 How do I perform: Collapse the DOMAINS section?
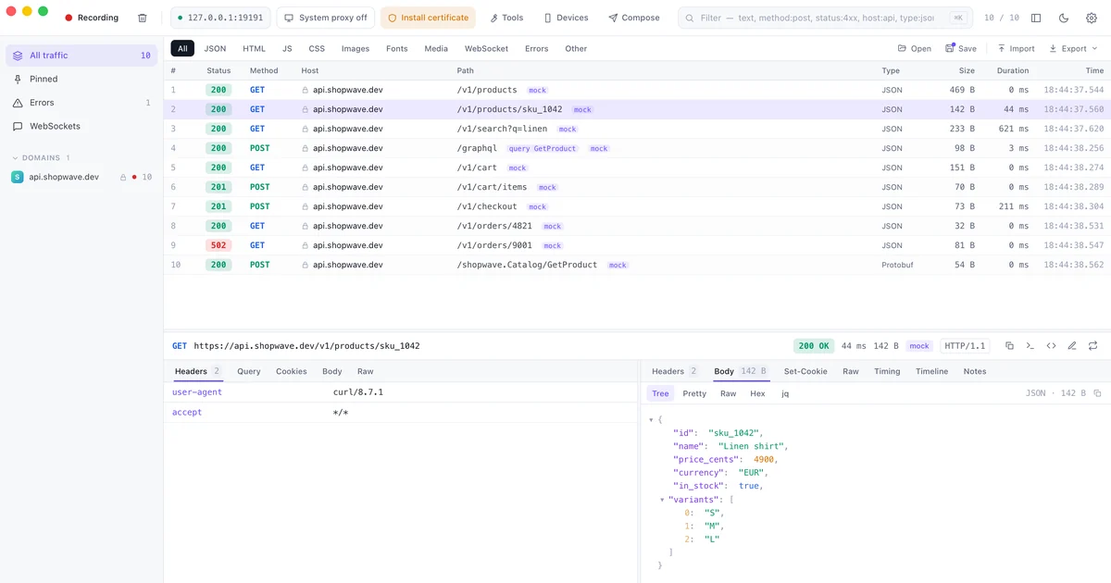[41, 158]
